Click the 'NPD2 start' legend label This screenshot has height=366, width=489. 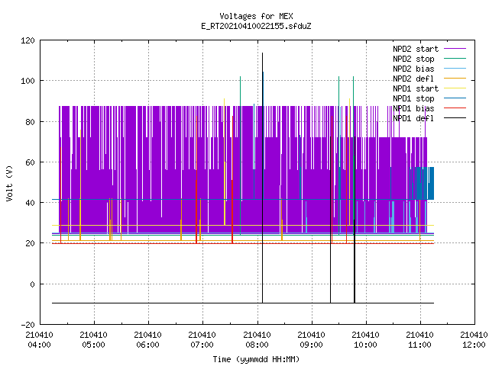(x=416, y=49)
